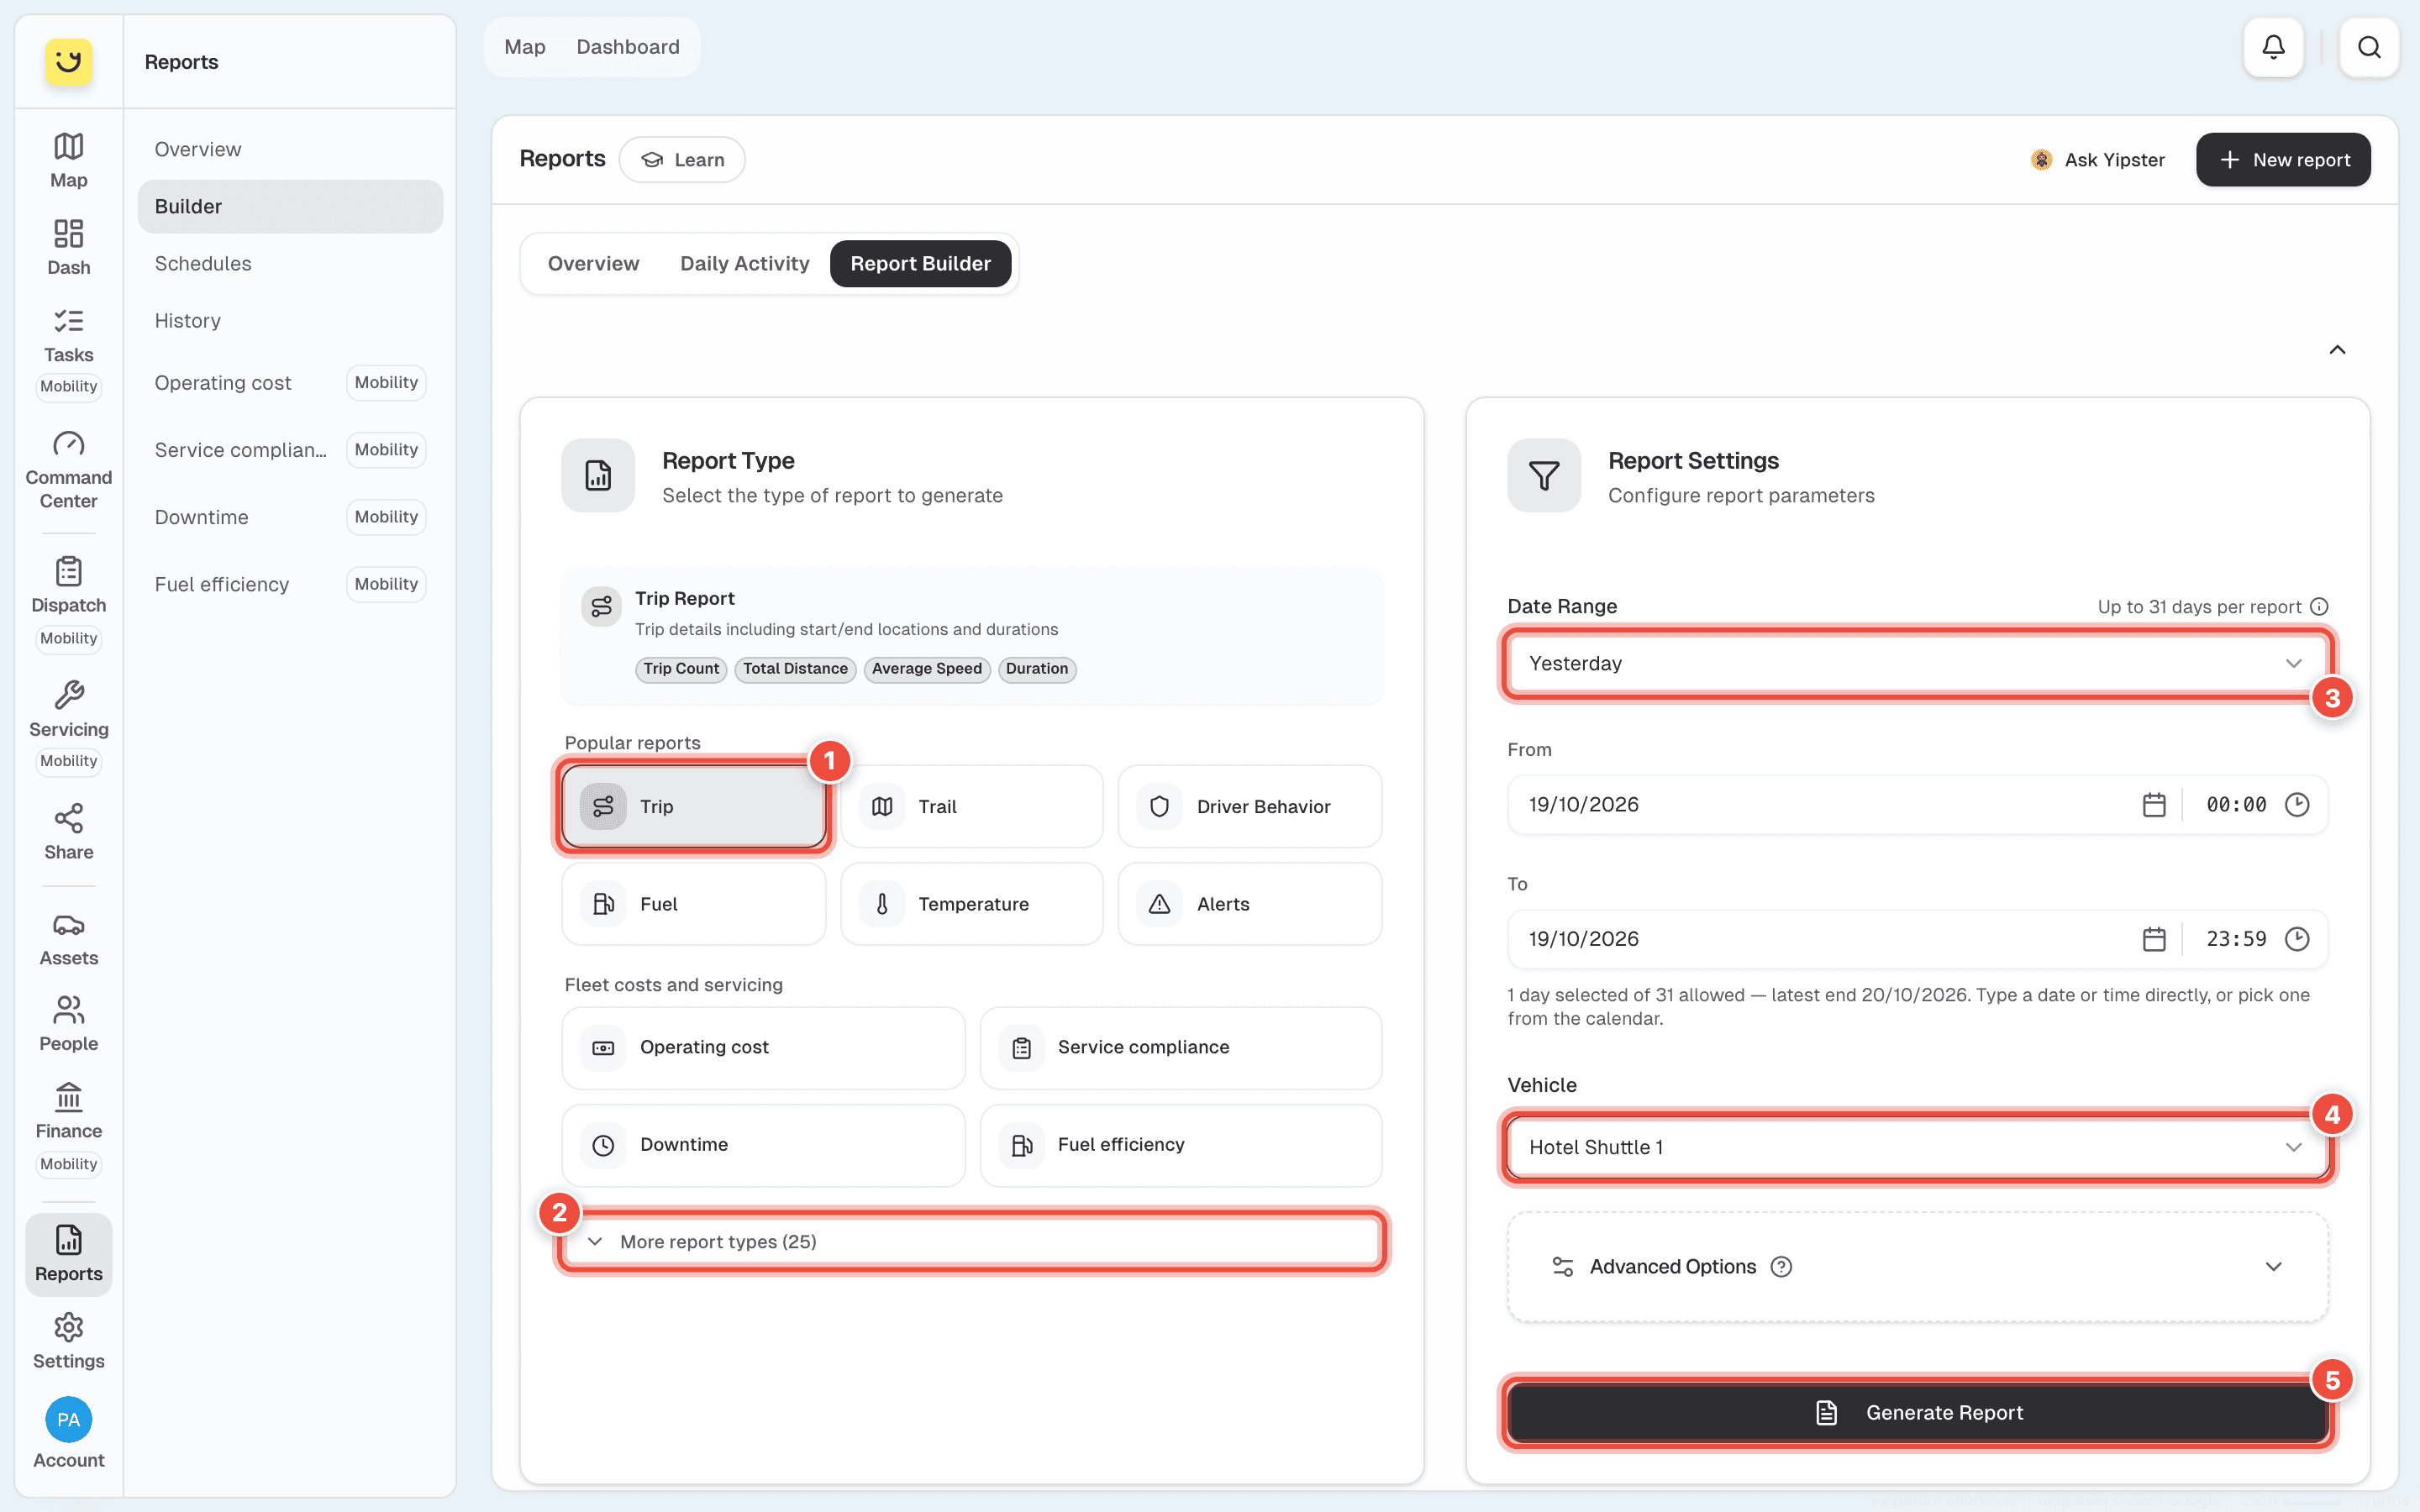Open Schedules in Reports submenu
The image size is (2420, 1512).
(x=290, y=264)
